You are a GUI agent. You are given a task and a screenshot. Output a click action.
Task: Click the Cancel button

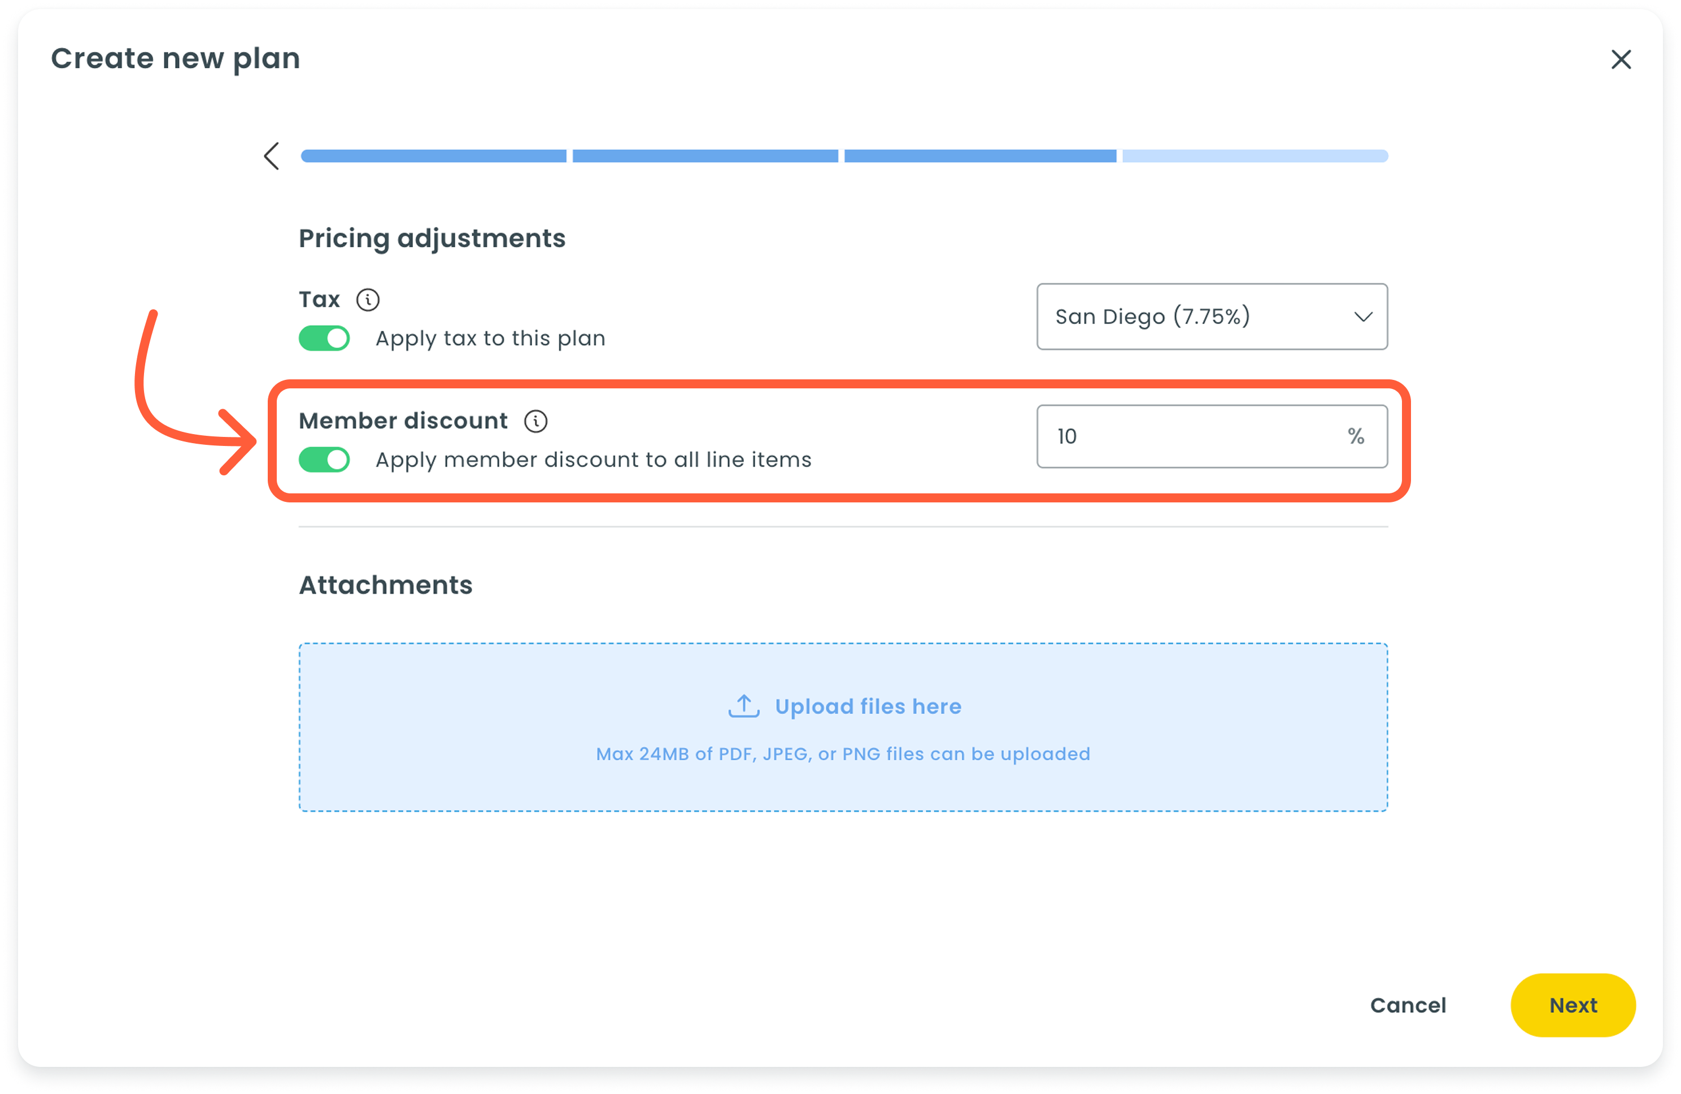pos(1408,1005)
